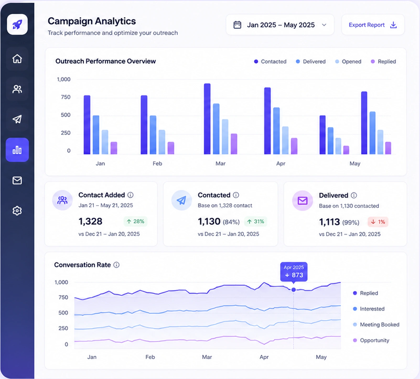Click the Outreach Performance Overview title
Image resolution: width=420 pixels, height=379 pixels.
[x=106, y=61]
